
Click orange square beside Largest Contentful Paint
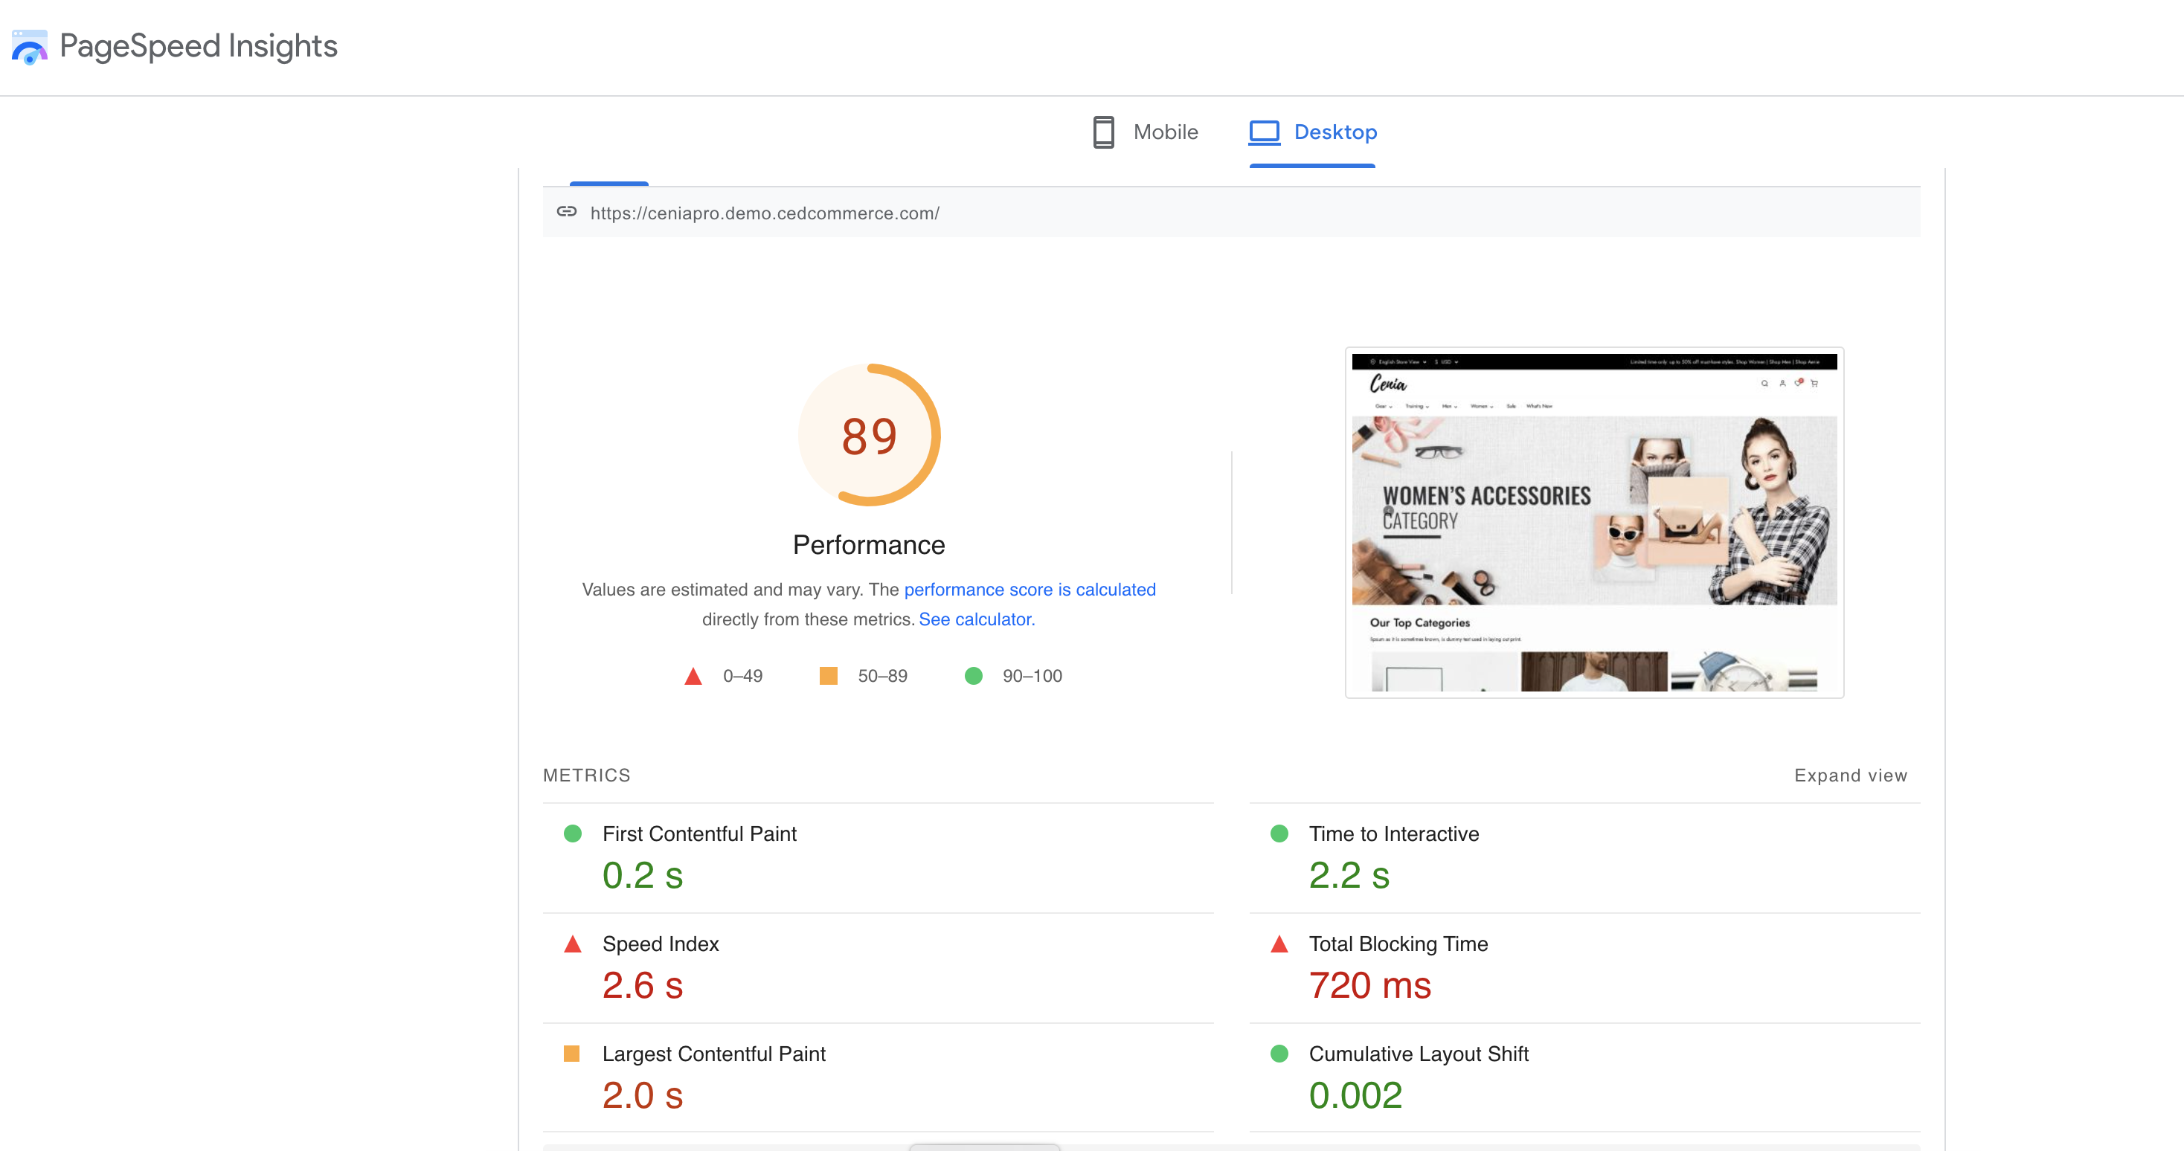click(x=571, y=1054)
